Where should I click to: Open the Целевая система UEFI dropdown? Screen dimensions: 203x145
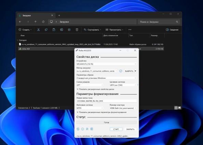coord(123,85)
